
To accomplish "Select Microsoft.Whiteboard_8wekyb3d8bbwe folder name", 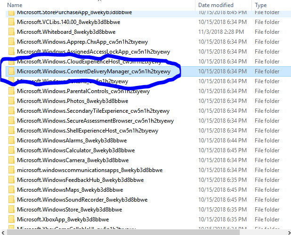I will click(x=66, y=32).
